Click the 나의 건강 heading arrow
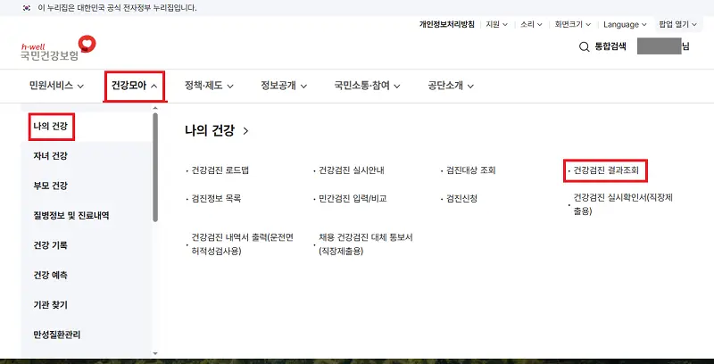 tap(246, 131)
